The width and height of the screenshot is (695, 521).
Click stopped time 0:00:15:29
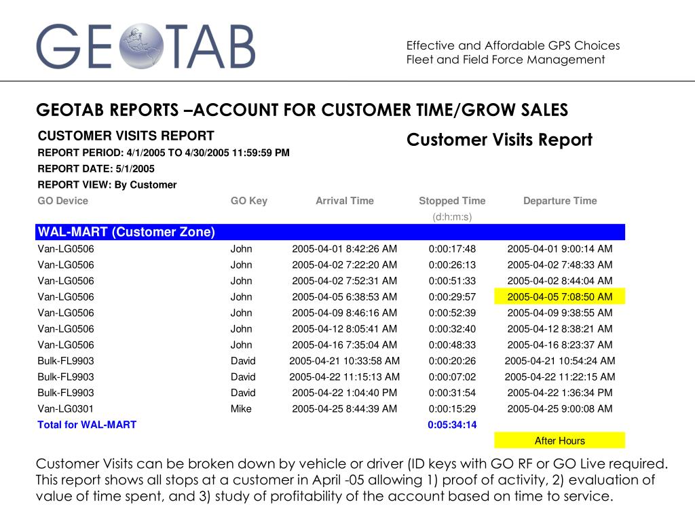pos(452,408)
